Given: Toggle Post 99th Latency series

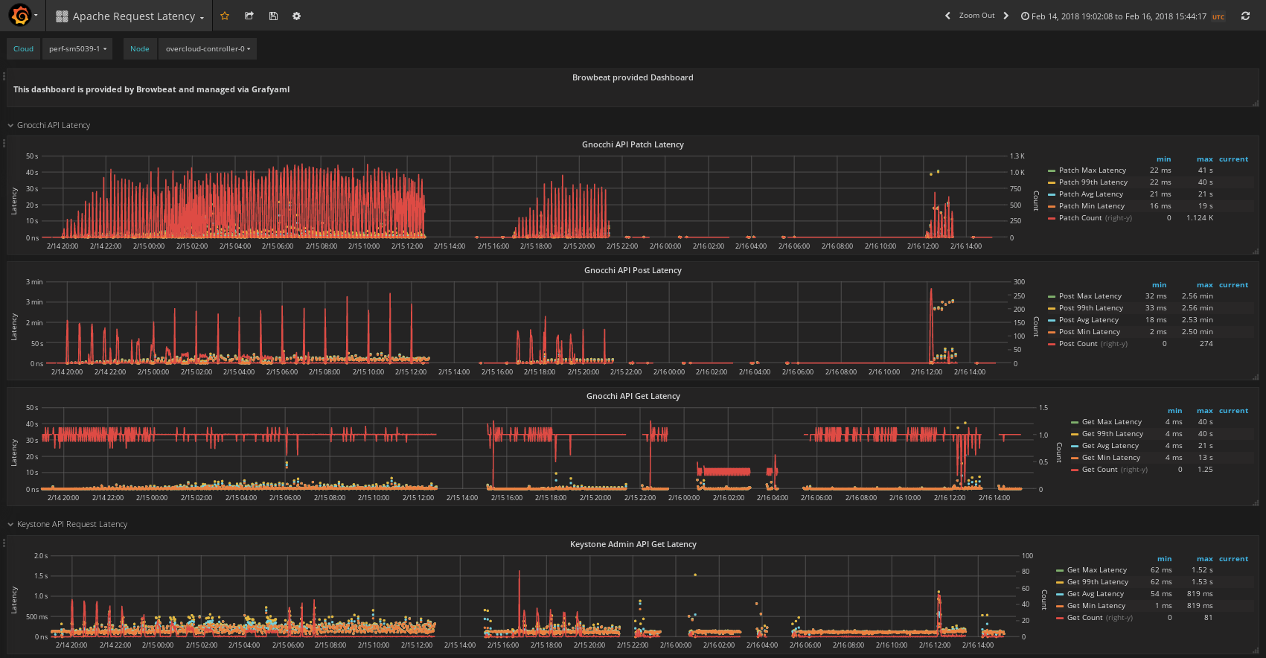Looking at the screenshot, I should (x=1090, y=308).
